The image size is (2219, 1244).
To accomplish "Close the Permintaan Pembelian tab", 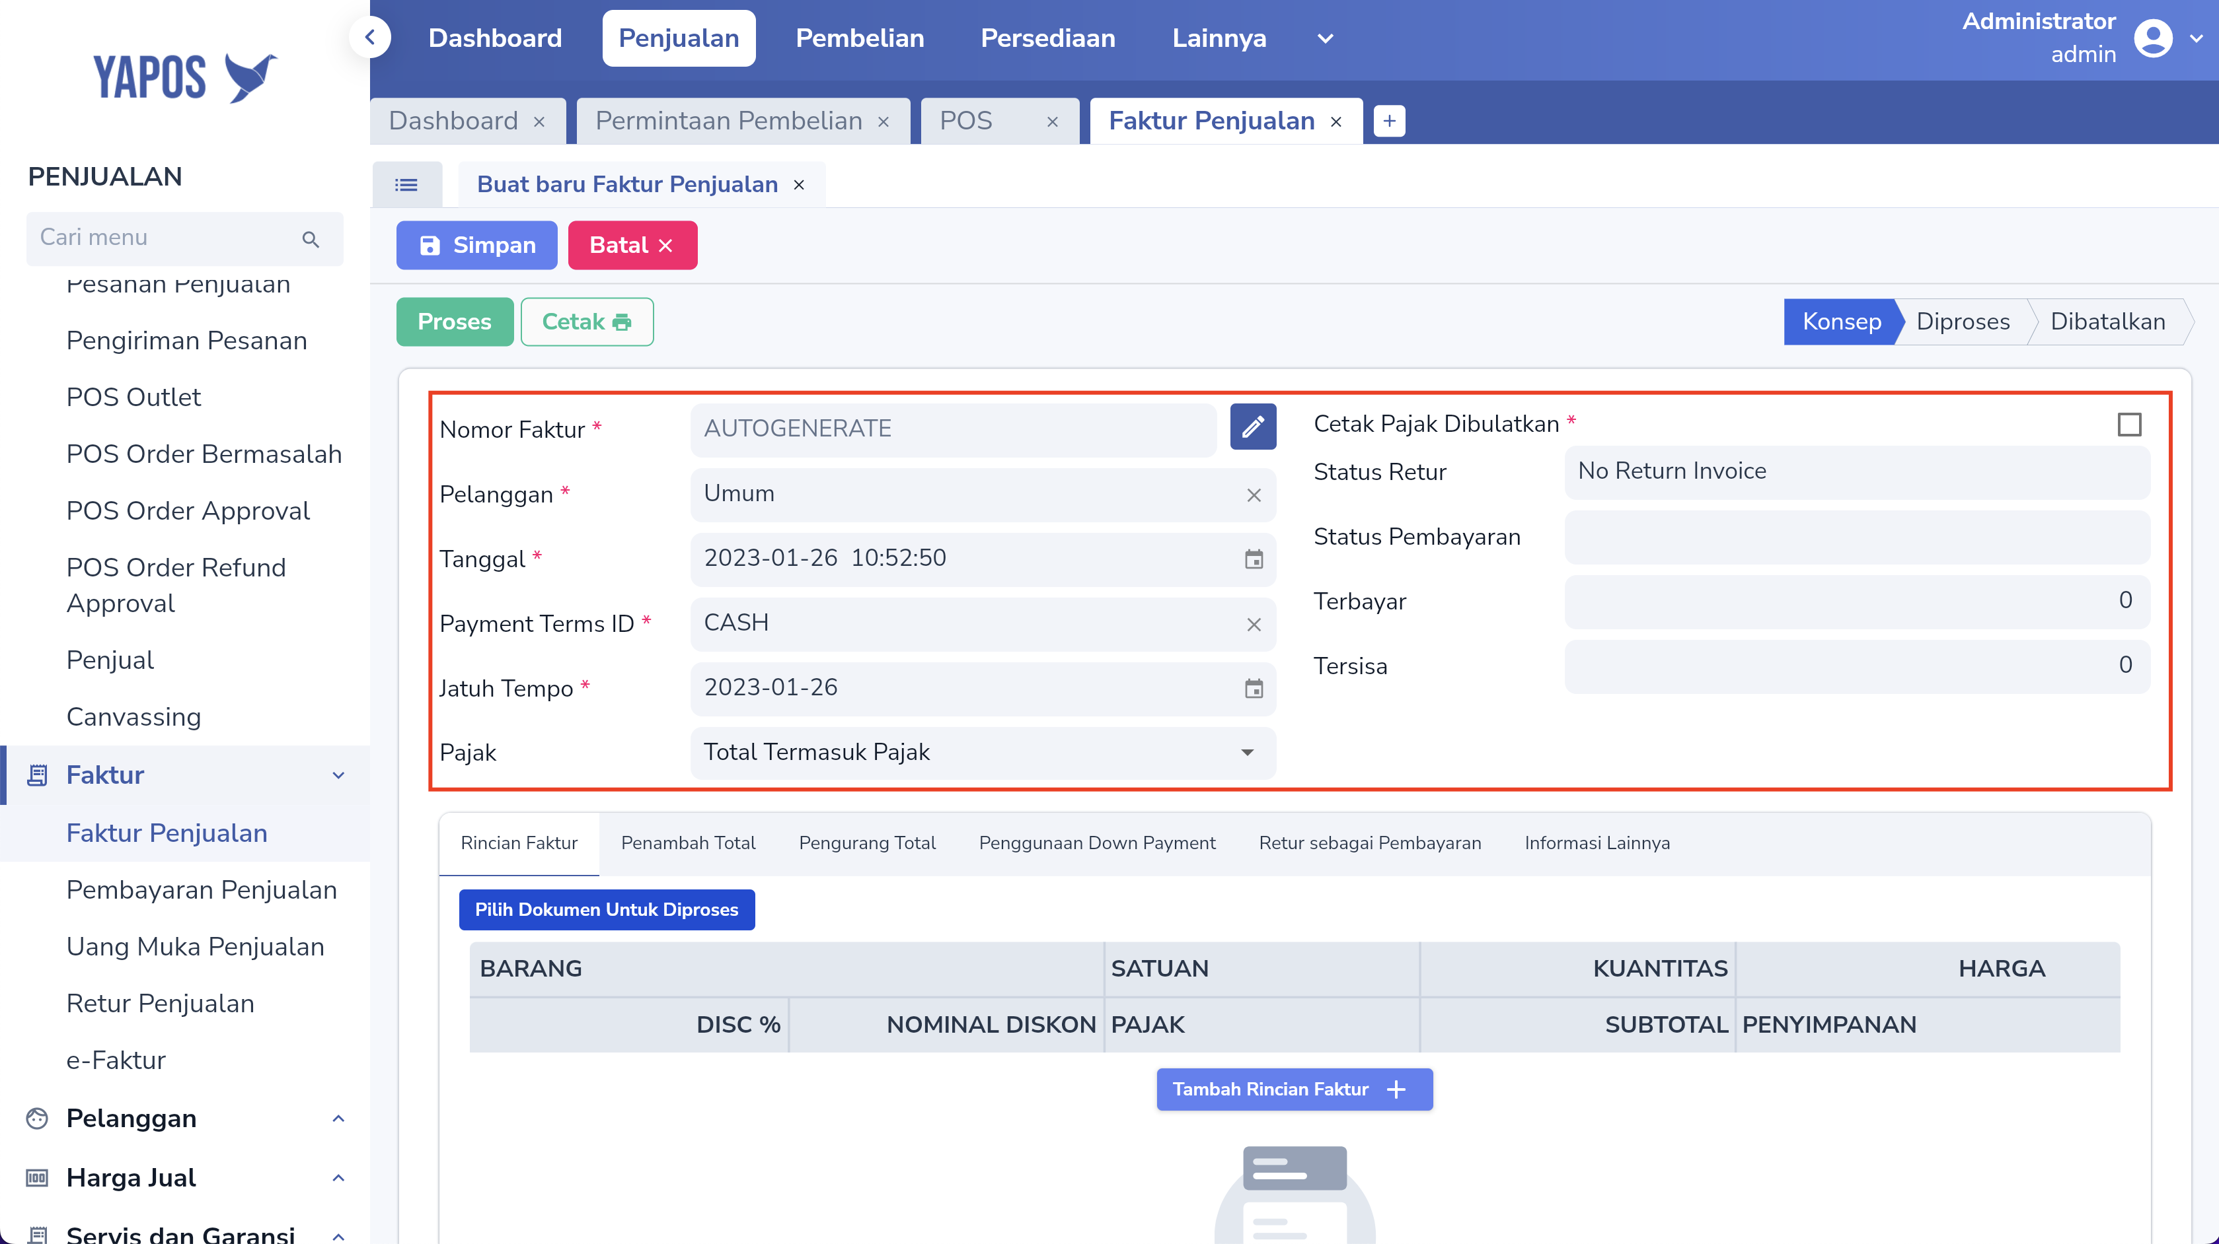I will point(883,121).
